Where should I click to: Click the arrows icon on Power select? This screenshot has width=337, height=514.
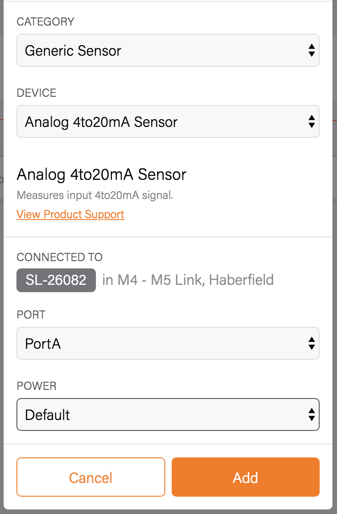(311, 415)
